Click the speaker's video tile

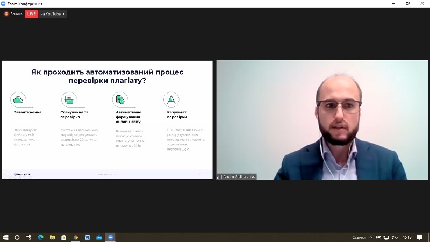(322, 120)
